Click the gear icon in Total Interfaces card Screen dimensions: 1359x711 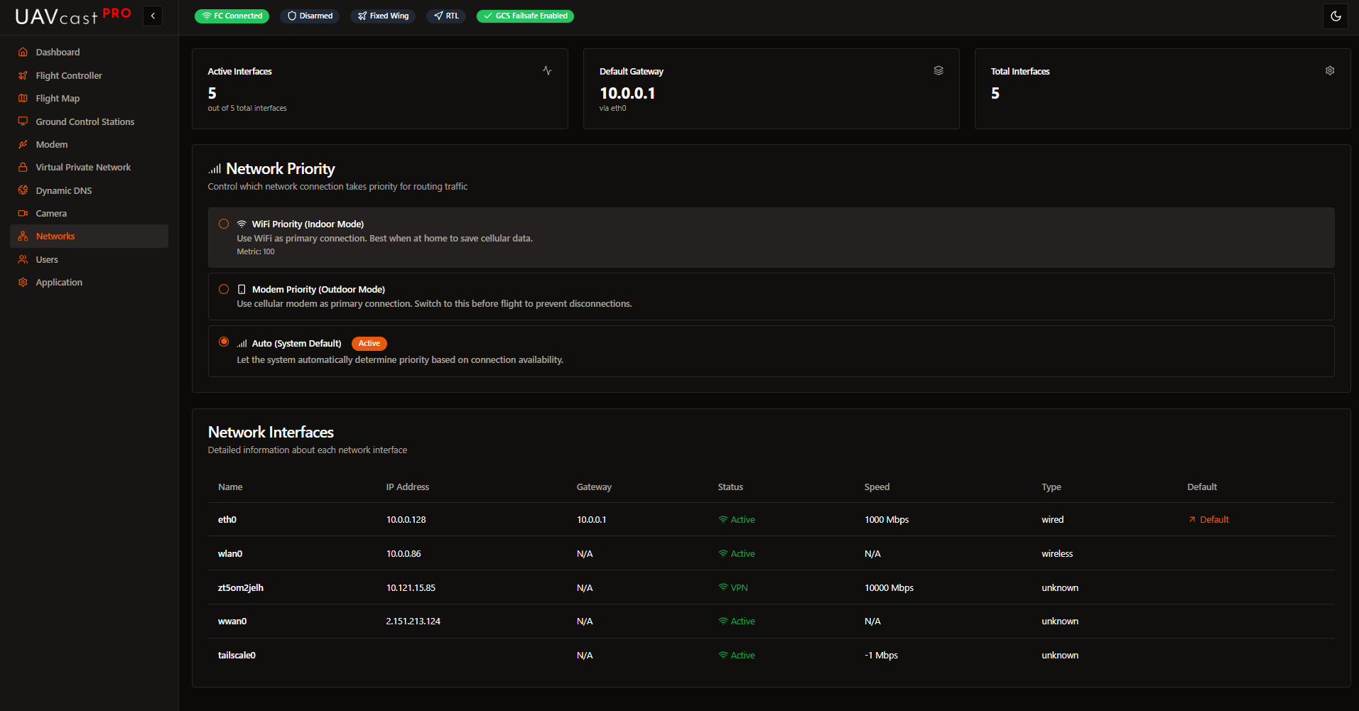1329,71
